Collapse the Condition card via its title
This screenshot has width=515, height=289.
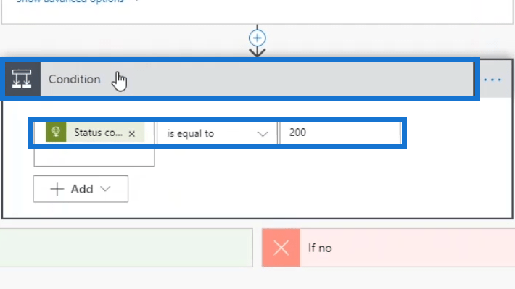point(74,80)
